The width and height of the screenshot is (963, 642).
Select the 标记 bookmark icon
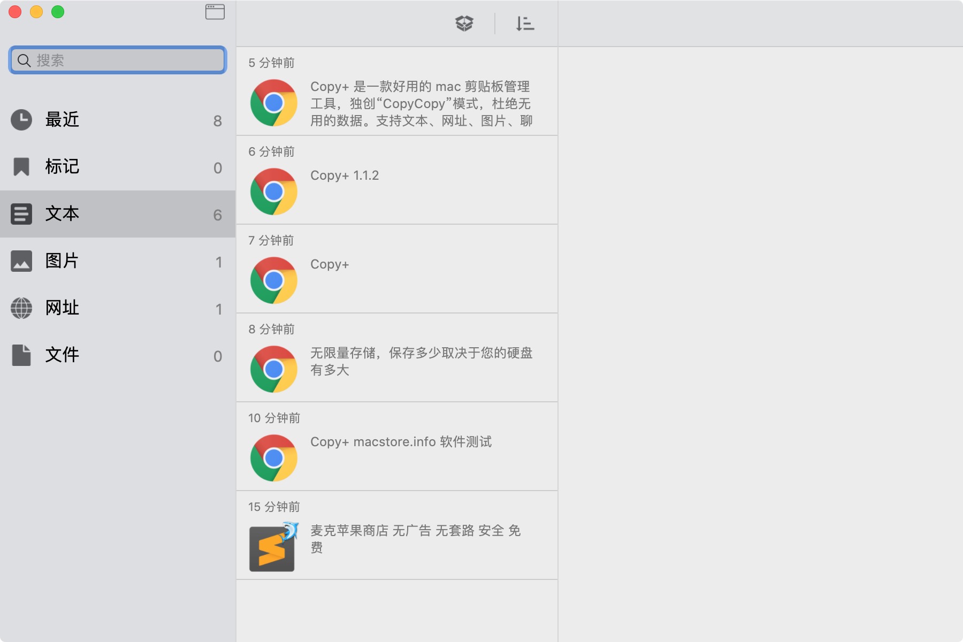21,167
